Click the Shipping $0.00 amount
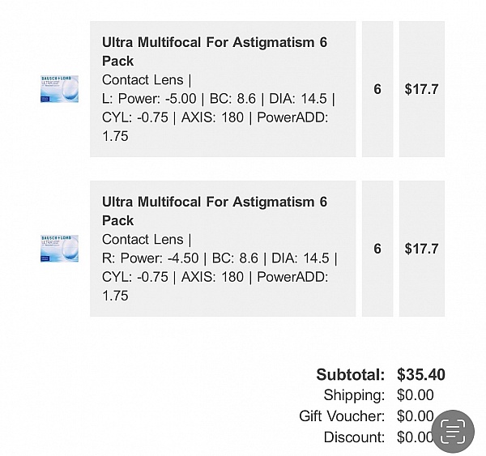 (x=415, y=395)
